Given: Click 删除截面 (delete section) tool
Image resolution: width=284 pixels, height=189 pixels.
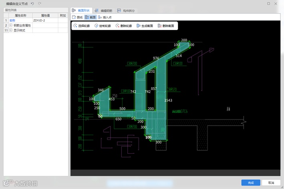Looking at the screenshot, I should [x=166, y=26].
